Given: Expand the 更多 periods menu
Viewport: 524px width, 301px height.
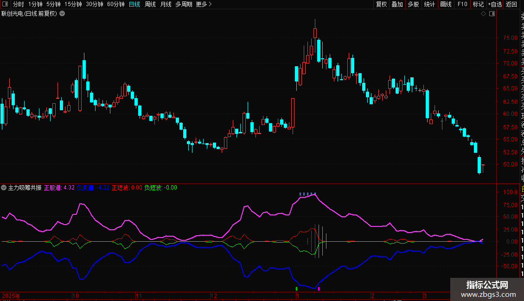Looking at the screenshot, I should tap(204, 4).
